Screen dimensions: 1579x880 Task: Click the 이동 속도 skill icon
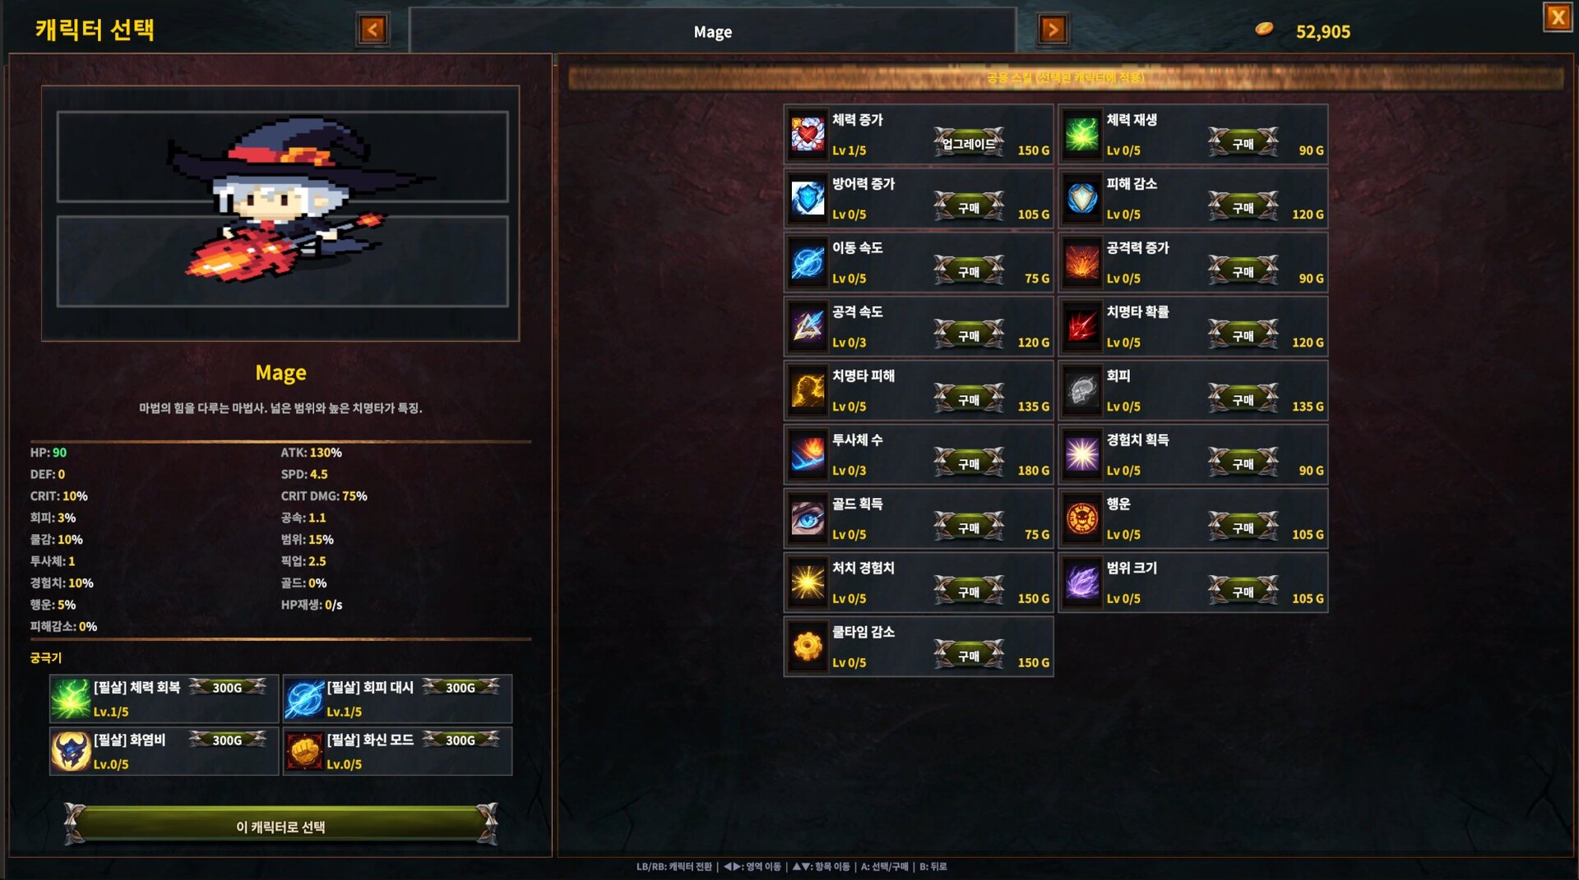click(x=808, y=262)
